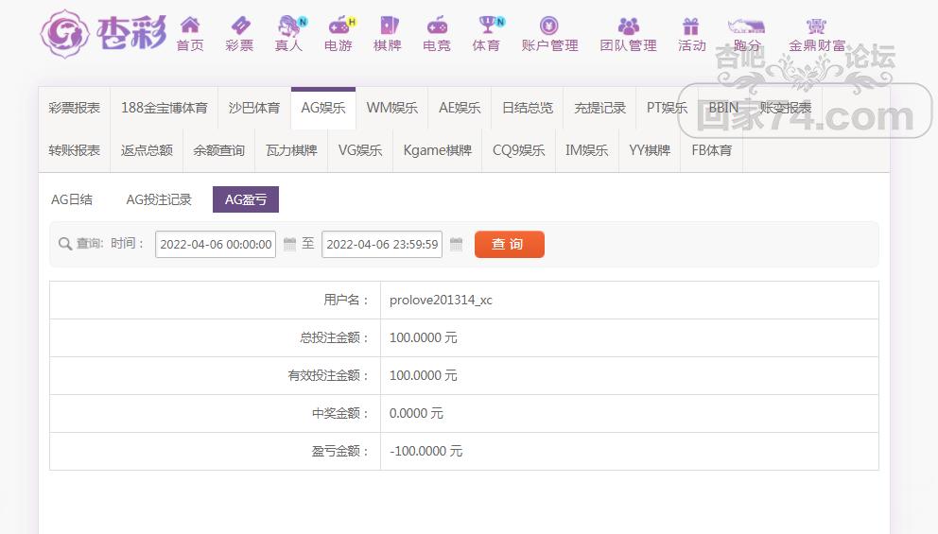This screenshot has height=534, width=938.
Task: Select the AG日结 sub-tab
Action: 72,199
